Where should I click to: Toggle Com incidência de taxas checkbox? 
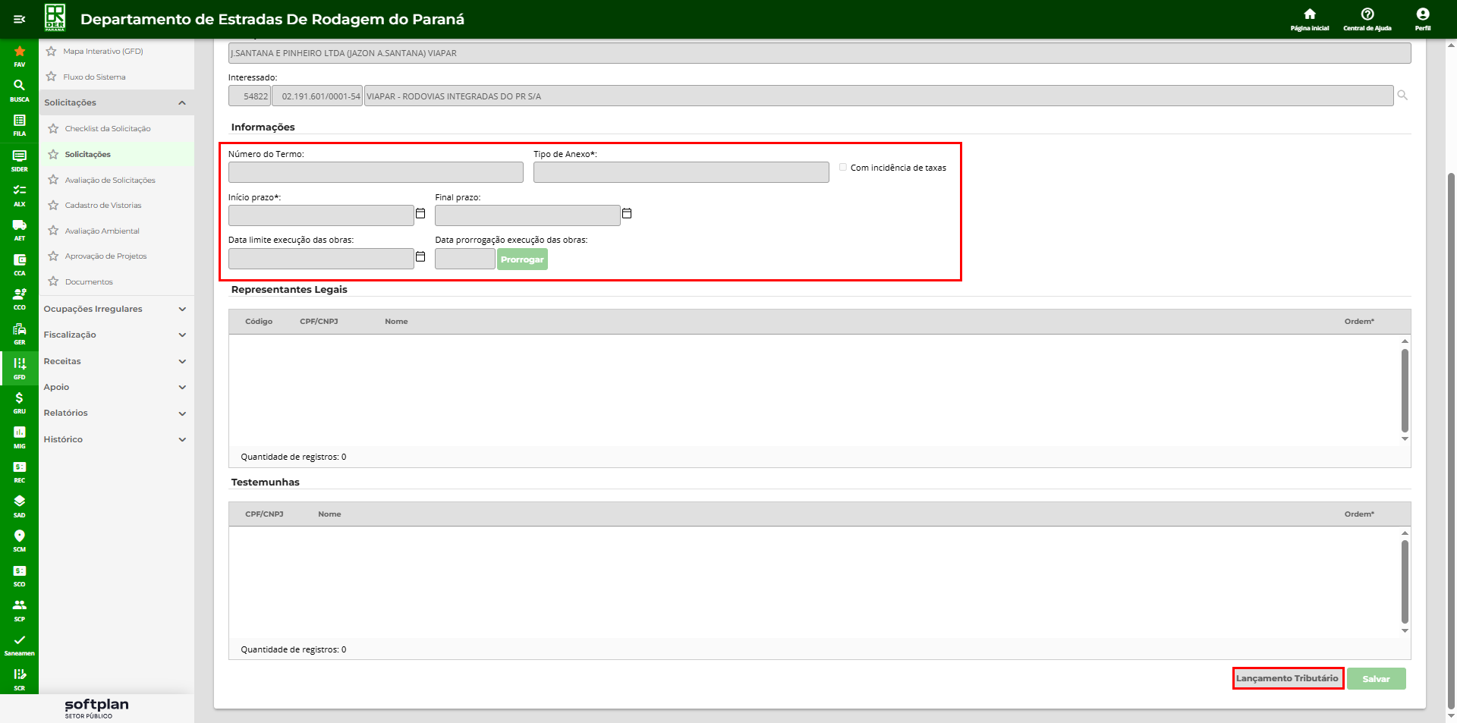pos(843,168)
